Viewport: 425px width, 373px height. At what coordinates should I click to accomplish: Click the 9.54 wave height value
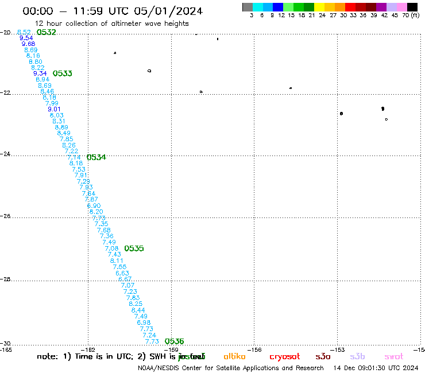pos(26,38)
